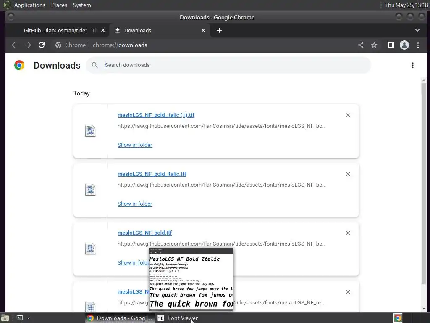Remove mesloLGS_NF_bold_italic.ttf from the list
The width and height of the screenshot is (430, 323).
pos(348,174)
